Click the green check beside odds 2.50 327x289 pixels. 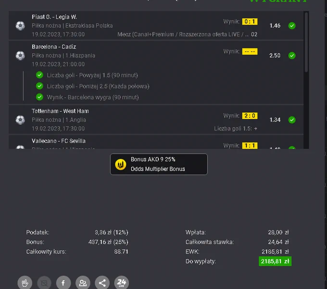tap(292, 56)
